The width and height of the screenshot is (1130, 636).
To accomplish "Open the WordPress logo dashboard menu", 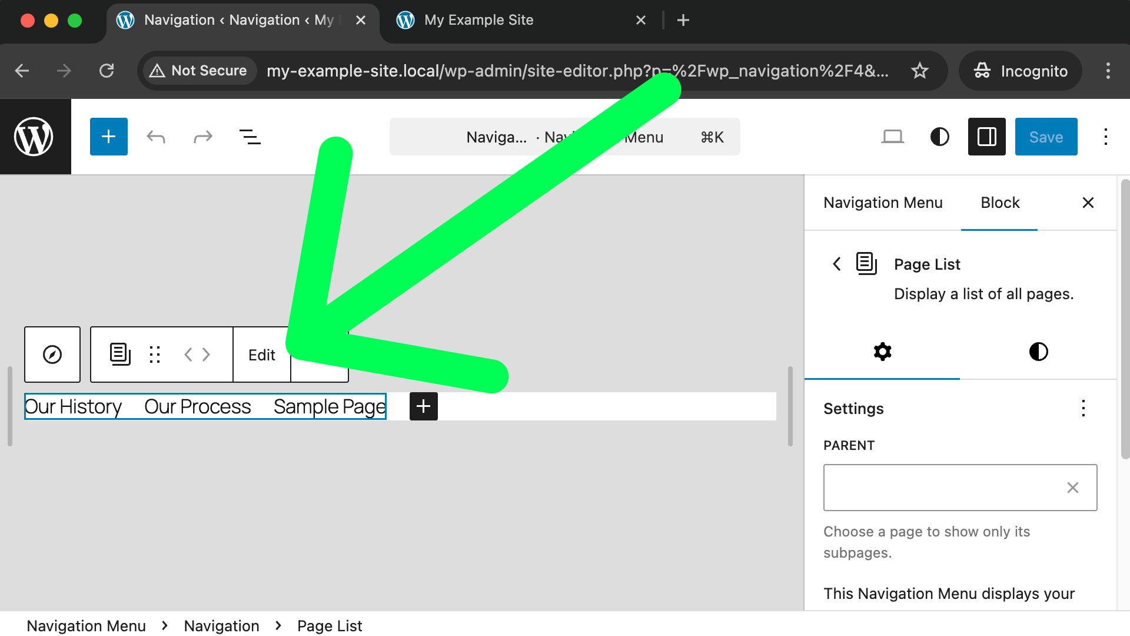I will [x=34, y=137].
